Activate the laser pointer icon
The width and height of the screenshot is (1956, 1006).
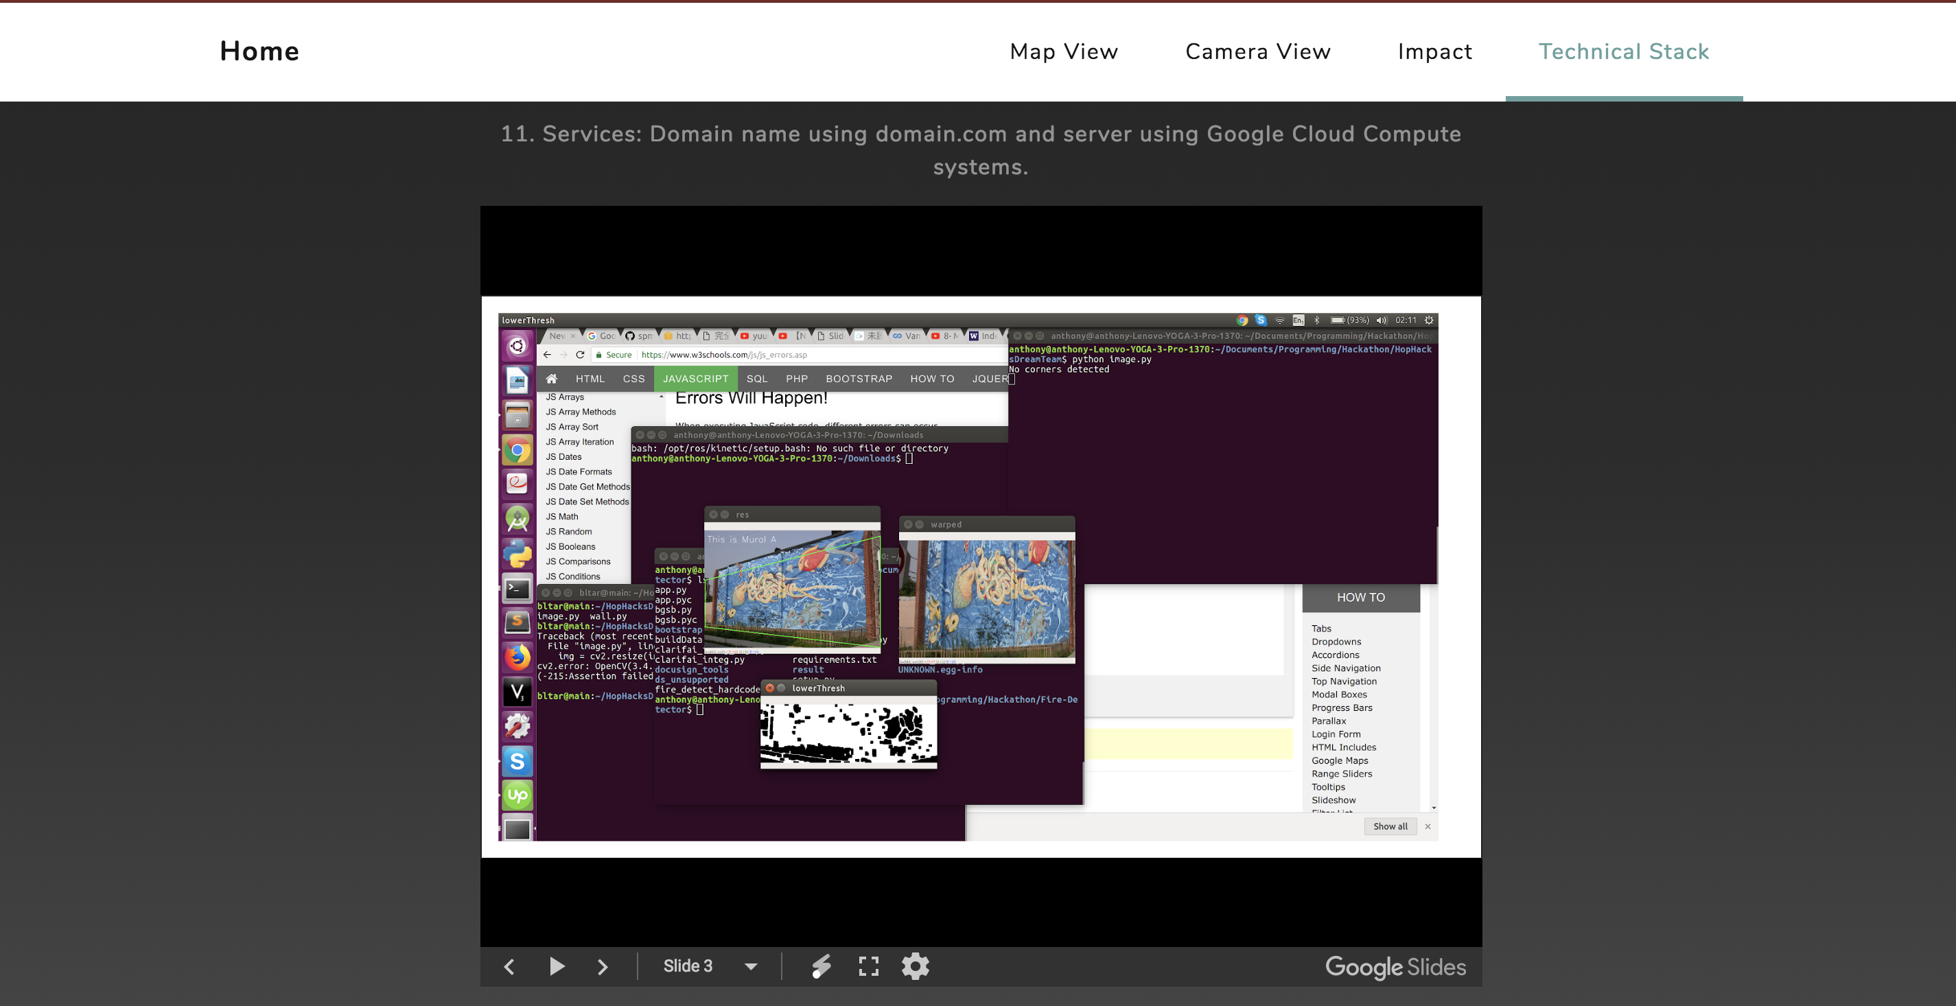822,966
